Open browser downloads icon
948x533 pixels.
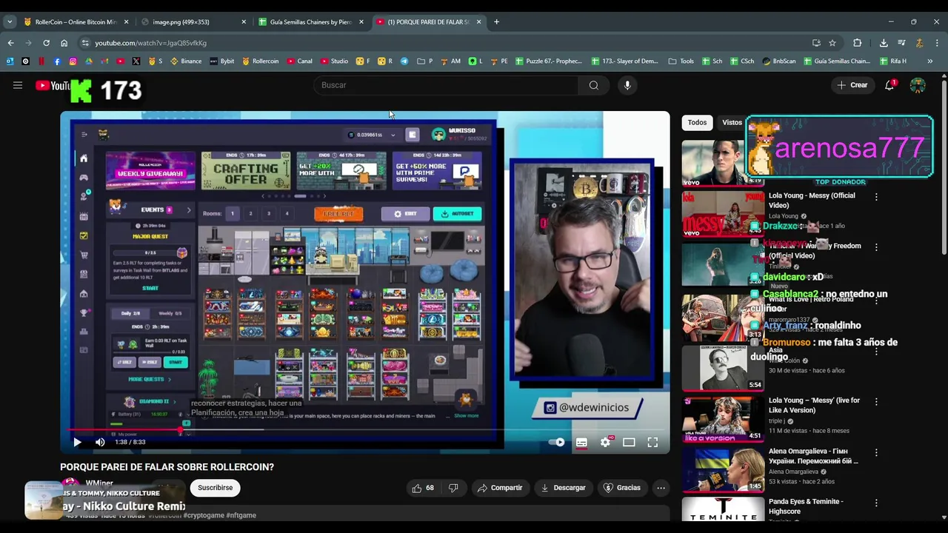point(884,43)
